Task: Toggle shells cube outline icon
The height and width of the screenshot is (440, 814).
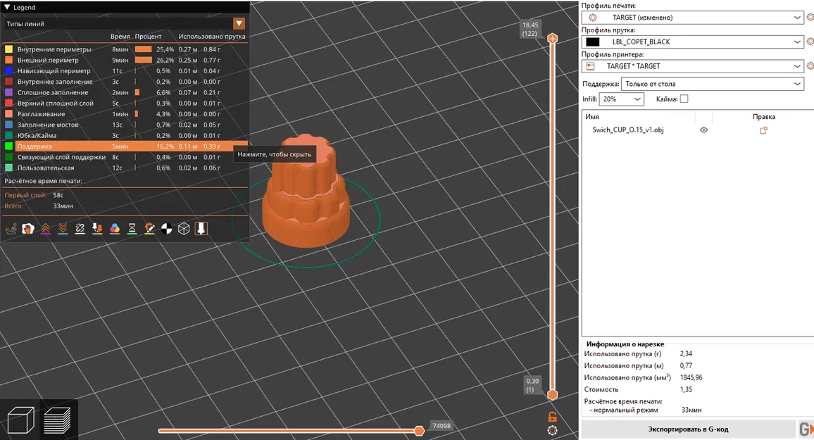Action: [184, 229]
